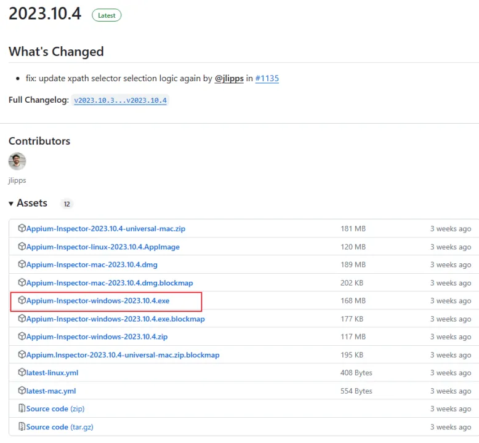The width and height of the screenshot is (479, 443).
Task: Click the Source code (tar.gz) link
Action: point(60,427)
